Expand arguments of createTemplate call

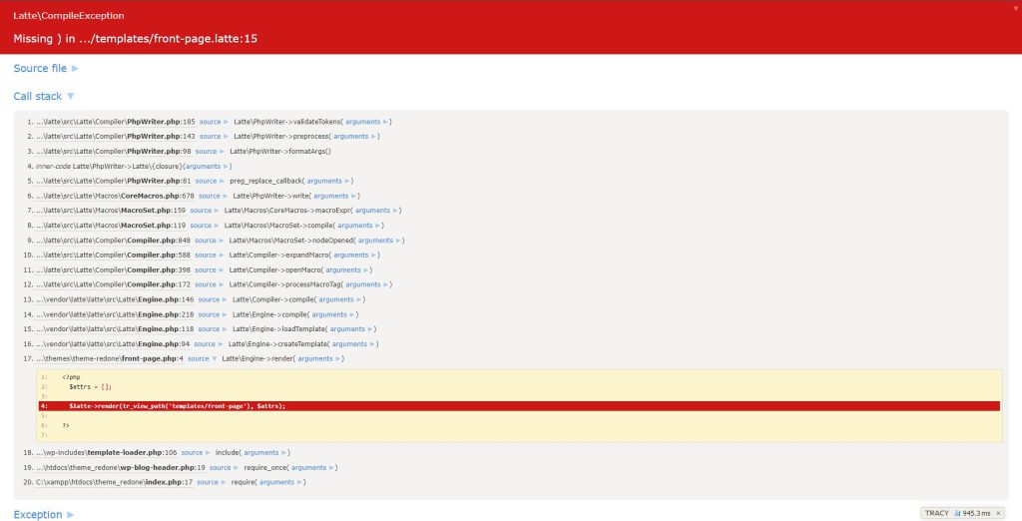click(354, 344)
